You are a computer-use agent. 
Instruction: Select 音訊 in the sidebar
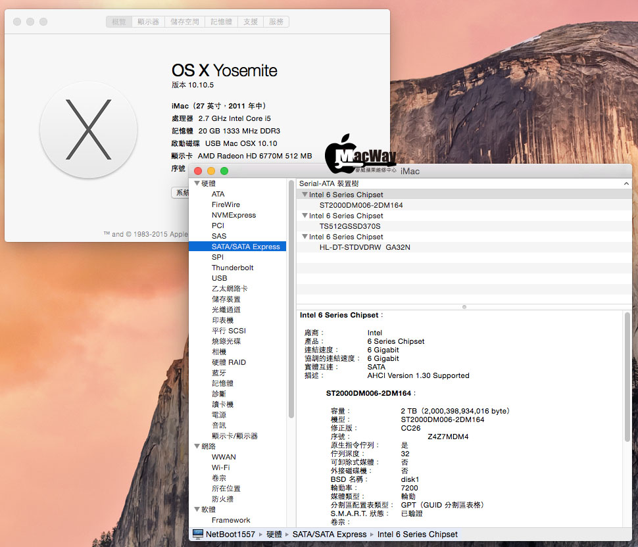tap(219, 425)
